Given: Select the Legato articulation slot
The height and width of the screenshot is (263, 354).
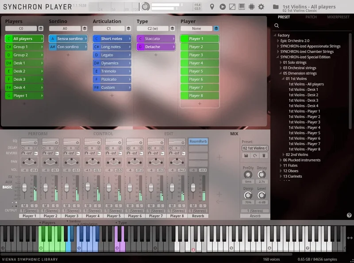Looking at the screenshot, I should (112, 55).
